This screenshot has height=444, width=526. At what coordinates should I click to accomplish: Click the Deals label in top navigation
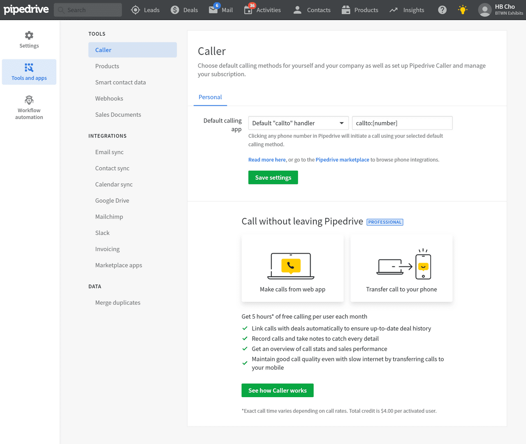point(190,10)
